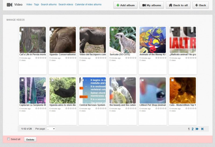Tick checkbox on ¿Maltrato animal? video
This screenshot has width=215, height=147.
tap(173, 30)
